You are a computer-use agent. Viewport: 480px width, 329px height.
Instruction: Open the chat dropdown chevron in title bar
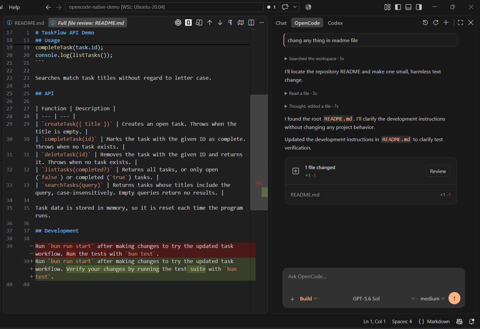pos(295,7)
